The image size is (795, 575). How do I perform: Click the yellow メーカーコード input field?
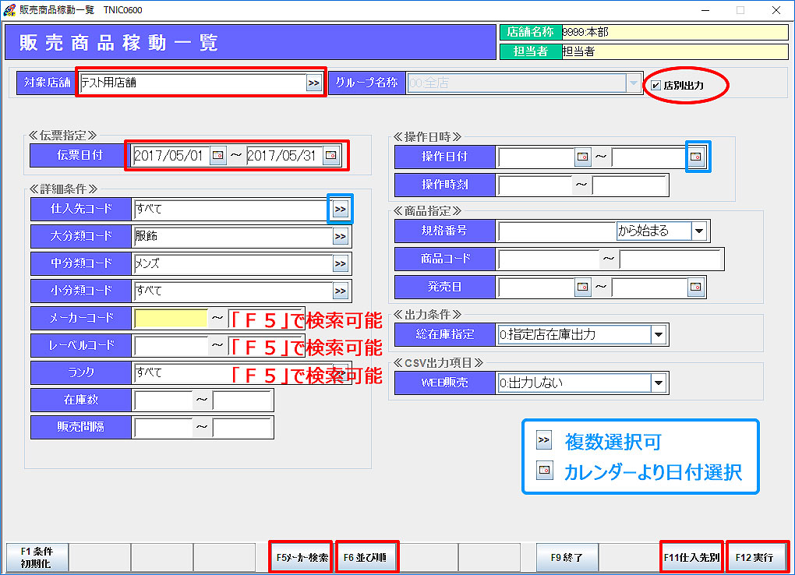pyautogui.click(x=171, y=318)
